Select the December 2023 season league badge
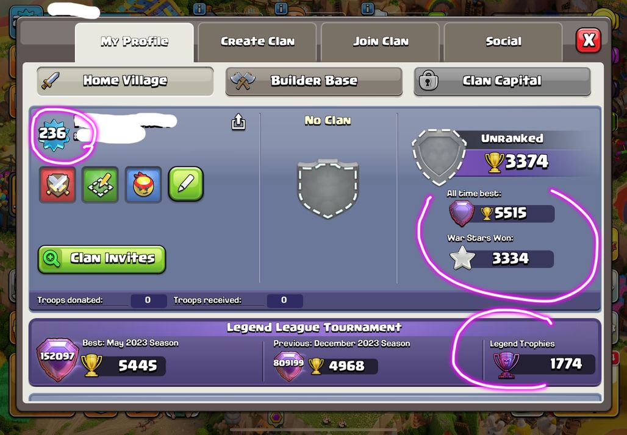This screenshot has width=627, height=435. click(x=288, y=365)
